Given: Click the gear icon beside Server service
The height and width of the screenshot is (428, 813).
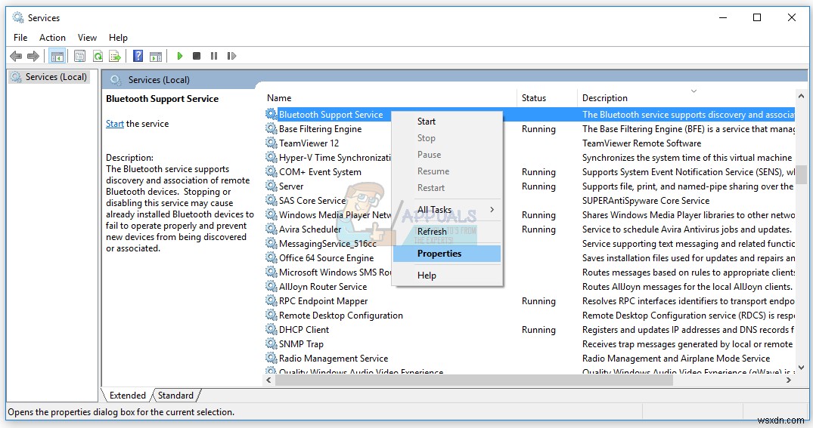Looking at the screenshot, I should tap(272, 186).
